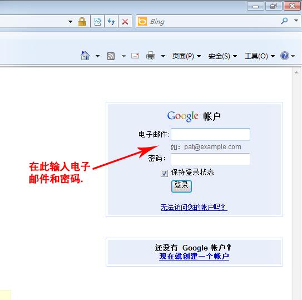Close the browser window
The image size is (302, 300).
point(292,6)
